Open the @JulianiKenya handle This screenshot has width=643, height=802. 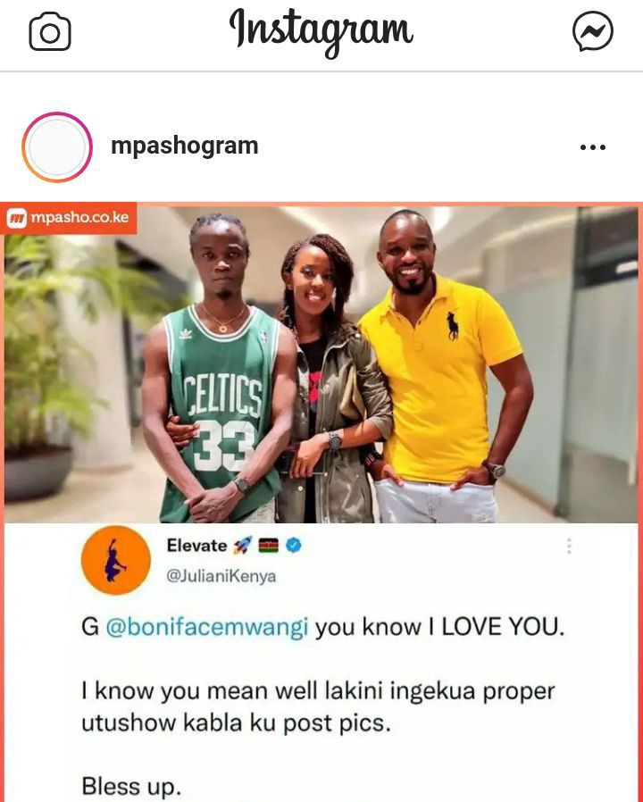[x=221, y=576]
